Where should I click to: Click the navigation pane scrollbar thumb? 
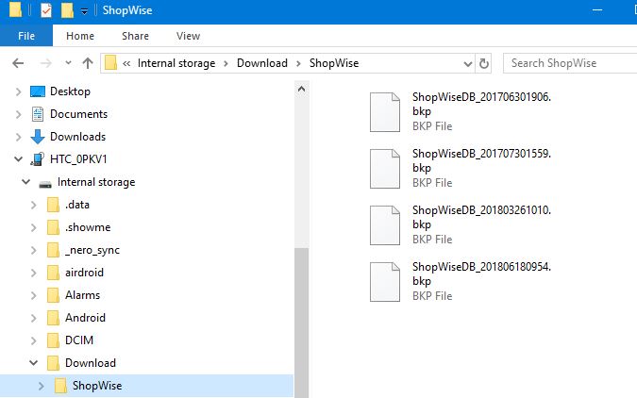301,323
